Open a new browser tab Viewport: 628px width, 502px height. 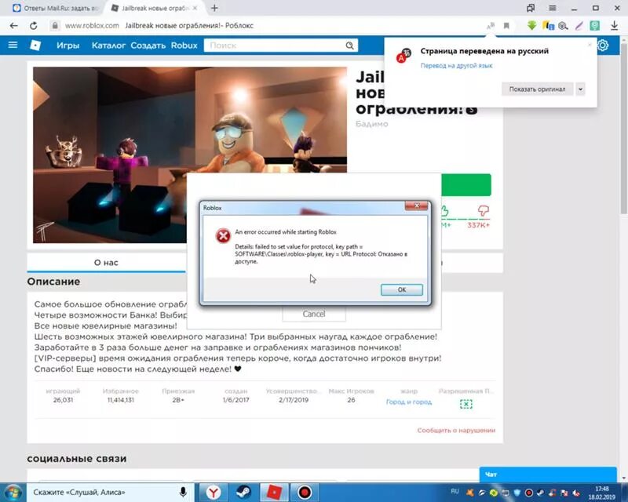point(214,8)
